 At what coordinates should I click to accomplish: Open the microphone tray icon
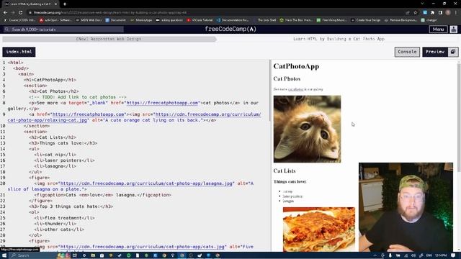point(390,255)
